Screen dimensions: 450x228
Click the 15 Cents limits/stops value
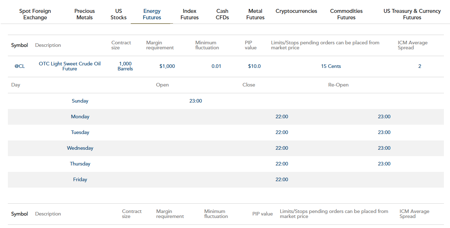point(331,66)
